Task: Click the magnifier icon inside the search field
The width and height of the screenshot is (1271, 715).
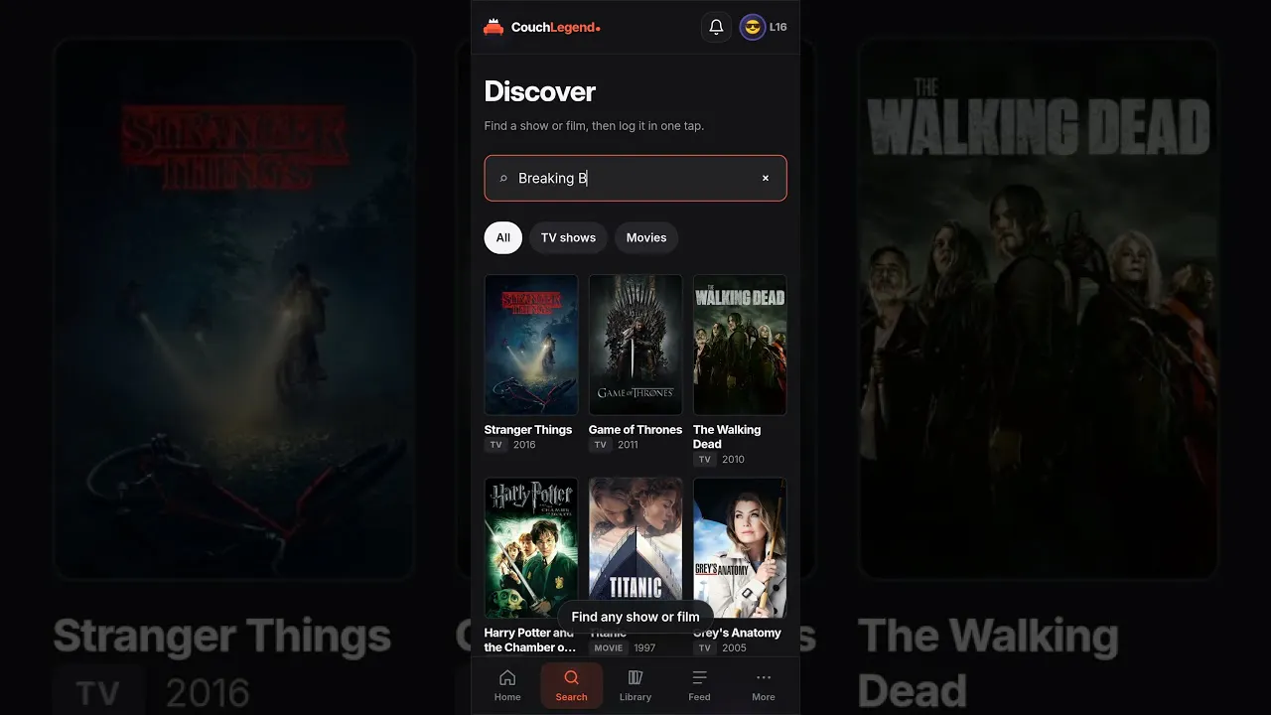Action: click(x=503, y=178)
